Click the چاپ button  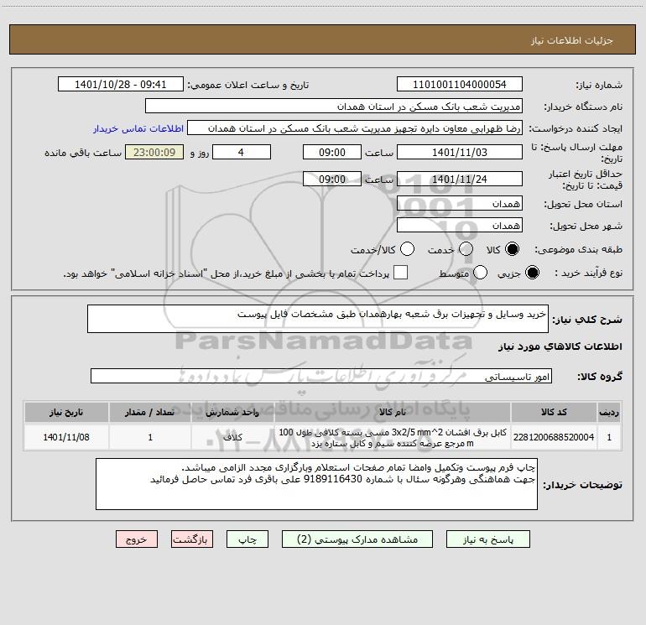tap(247, 539)
